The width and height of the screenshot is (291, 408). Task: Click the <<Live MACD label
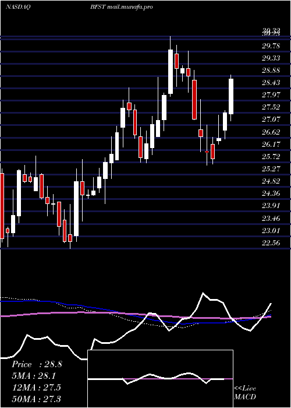(x=245, y=392)
